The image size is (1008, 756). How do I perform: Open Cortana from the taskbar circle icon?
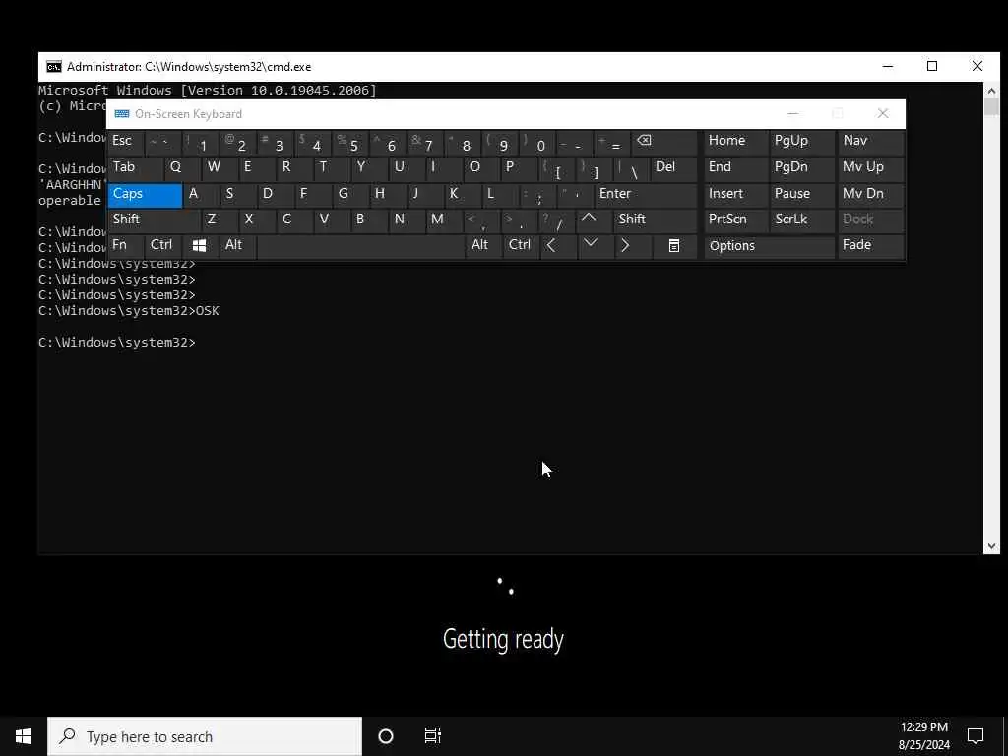coord(386,736)
